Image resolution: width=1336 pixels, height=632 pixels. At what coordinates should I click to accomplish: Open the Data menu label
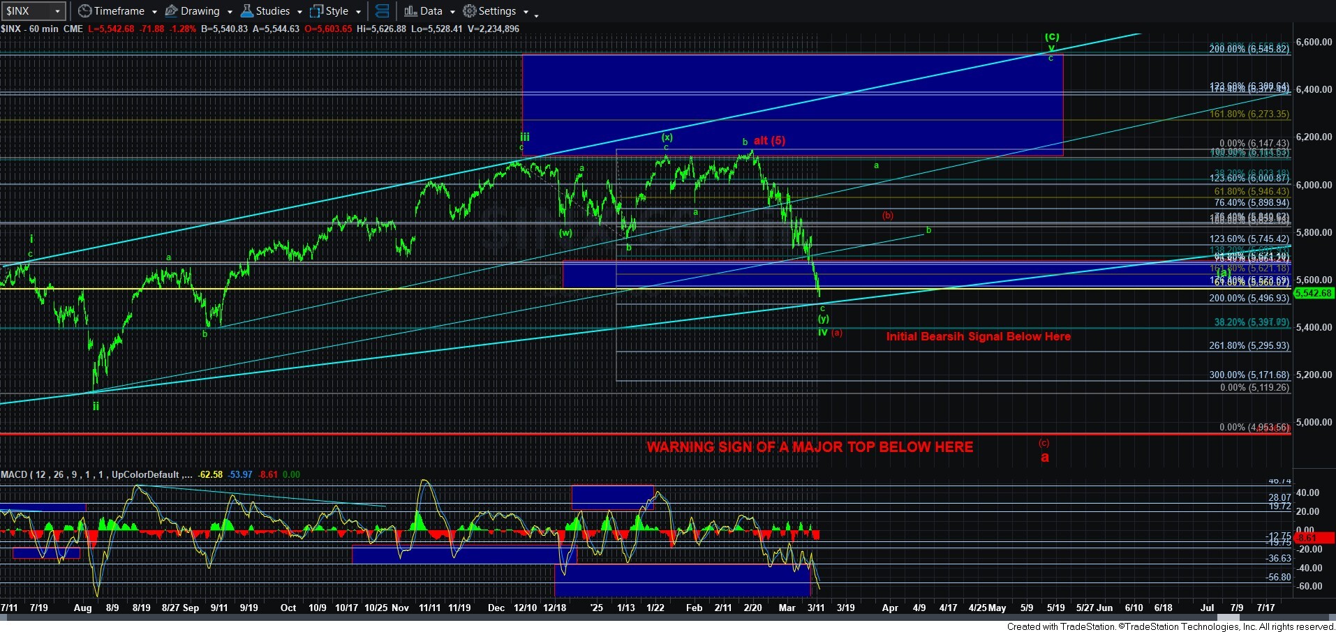431,11
